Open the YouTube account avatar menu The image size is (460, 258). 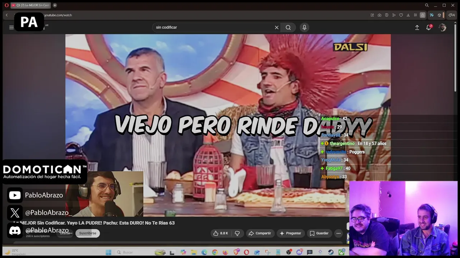point(442,27)
